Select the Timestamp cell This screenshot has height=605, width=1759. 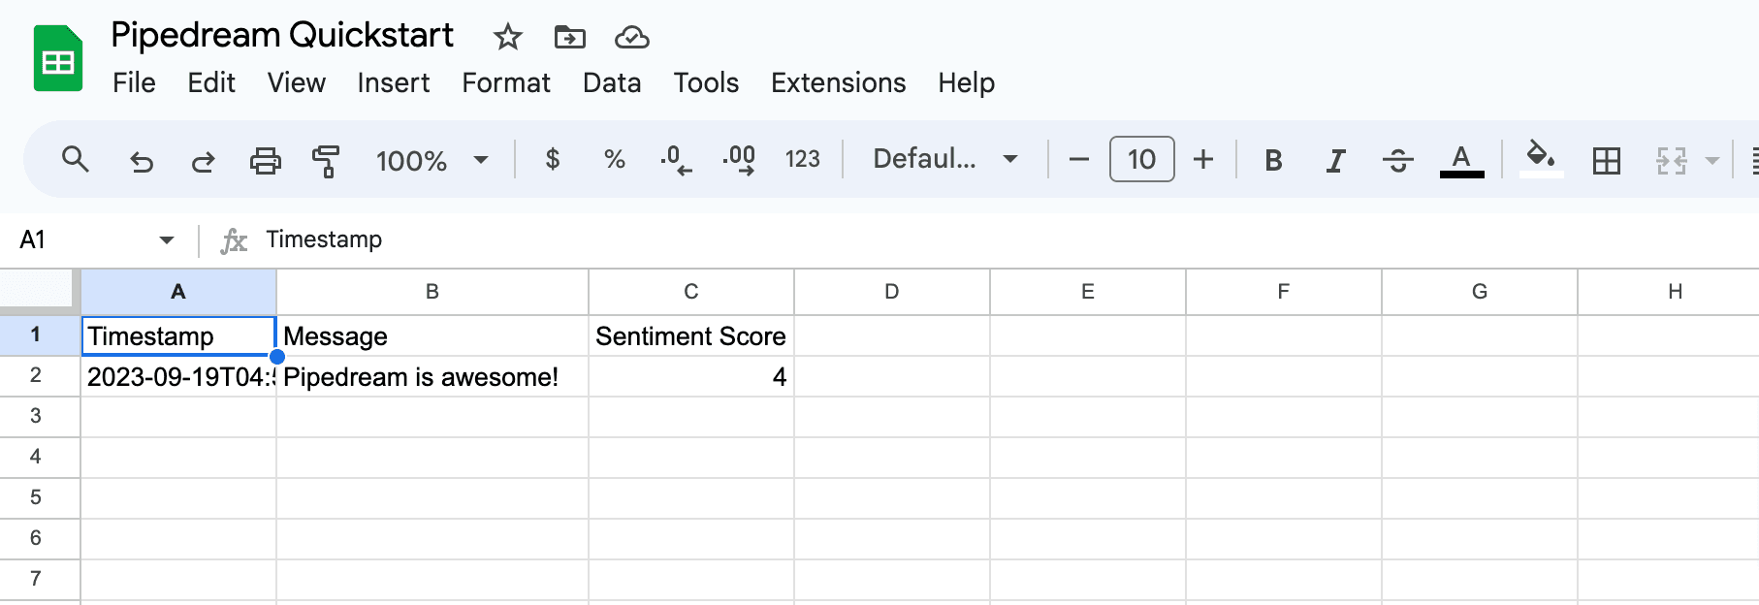[179, 335]
